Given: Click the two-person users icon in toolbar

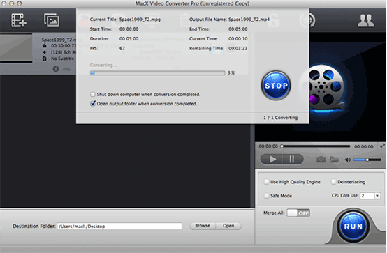Looking at the screenshot, I should [x=366, y=20].
